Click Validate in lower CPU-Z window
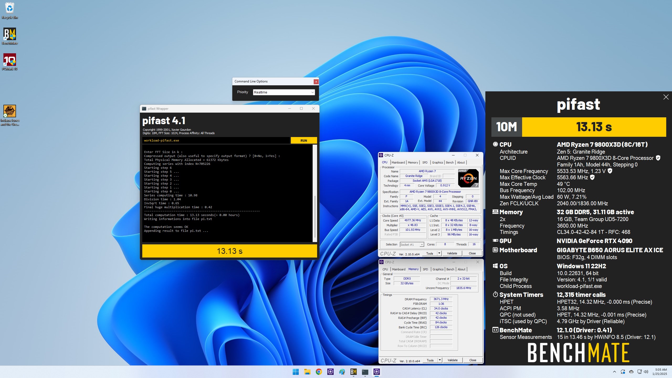672x378 pixels. tap(453, 360)
